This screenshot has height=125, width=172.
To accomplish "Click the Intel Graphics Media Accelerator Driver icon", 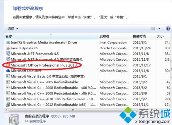I will [8, 42].
